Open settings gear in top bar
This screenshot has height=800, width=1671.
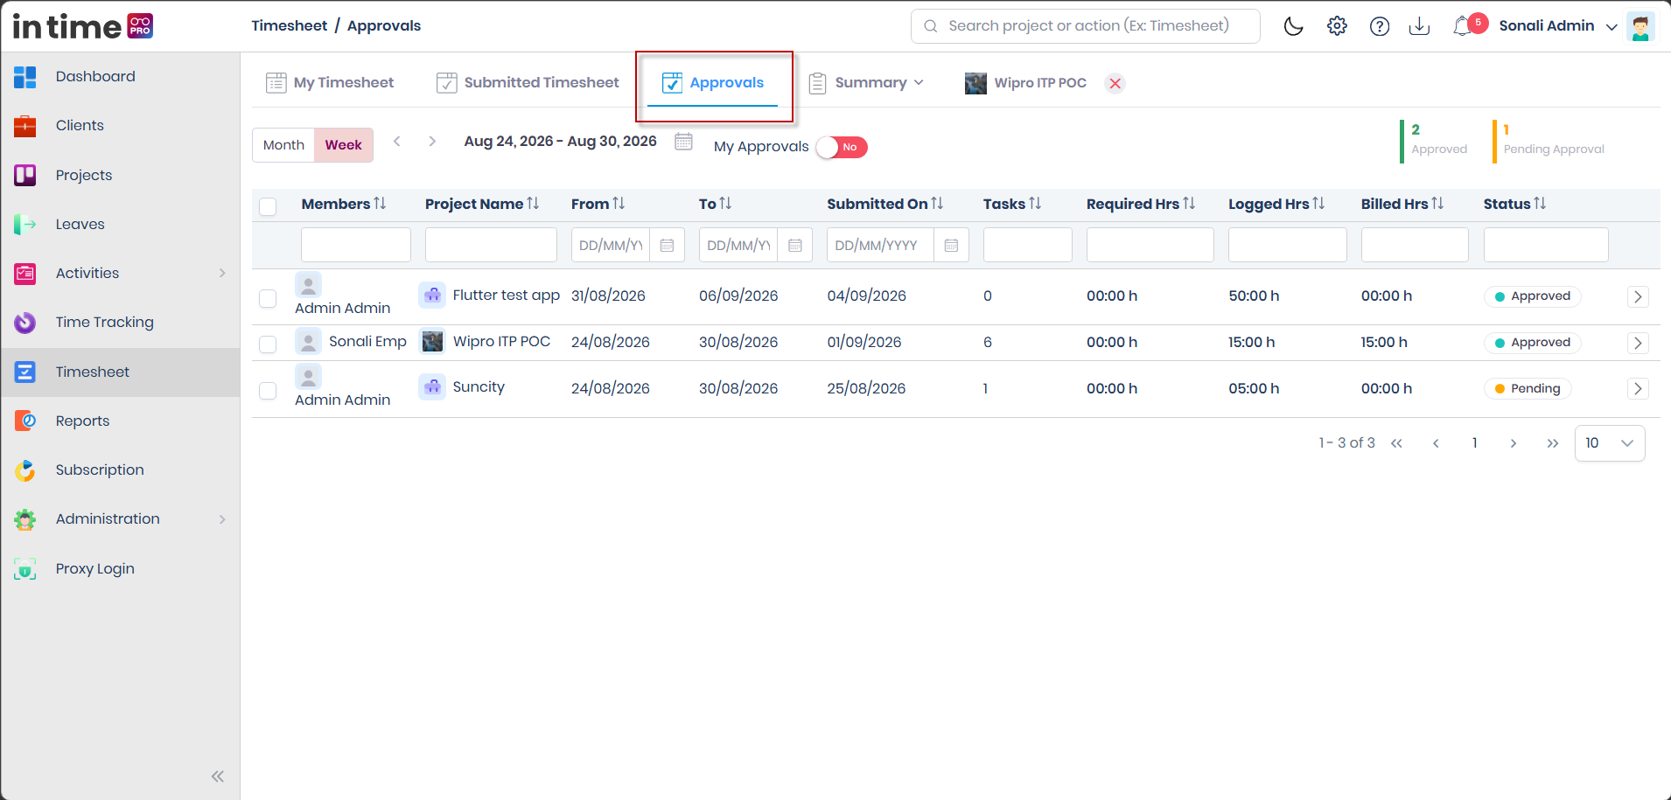tap(1337, 26)
